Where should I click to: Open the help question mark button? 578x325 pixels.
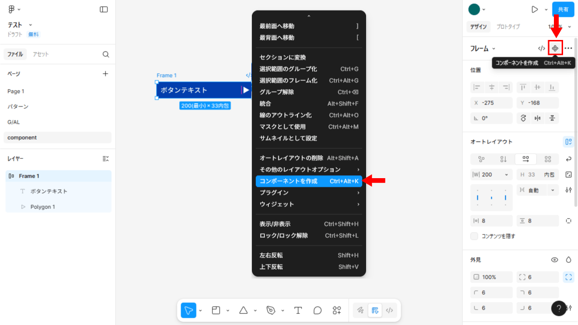point(559,309)
